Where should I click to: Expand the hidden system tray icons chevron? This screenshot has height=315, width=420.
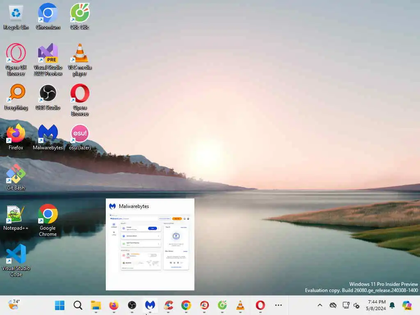[320, 305]
